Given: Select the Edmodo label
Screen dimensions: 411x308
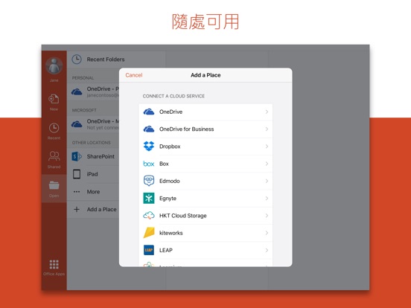Looking at the screenshot, I should [170, 181].
